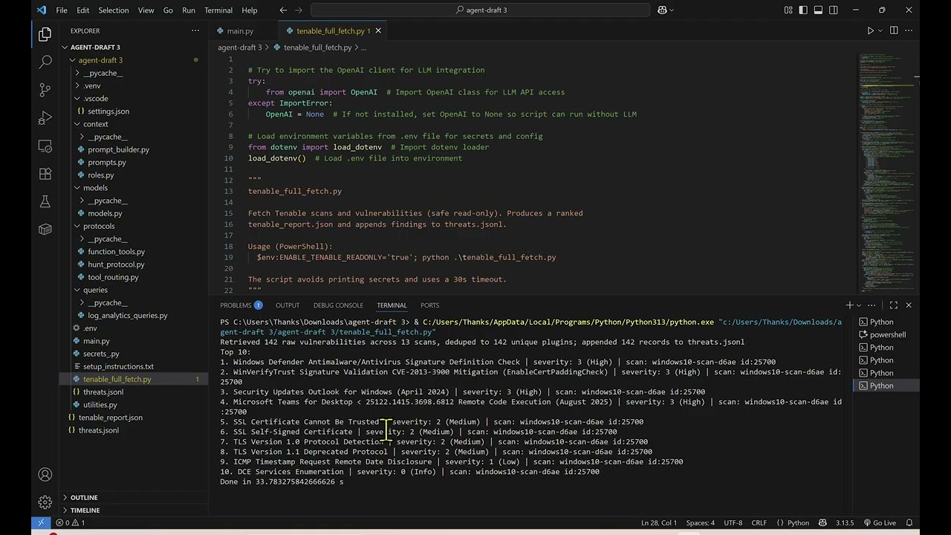Image resolution: width=951 pixels, height=535 pixels.
Task: Open the Help menu
Action: click(x=250, y=10)
